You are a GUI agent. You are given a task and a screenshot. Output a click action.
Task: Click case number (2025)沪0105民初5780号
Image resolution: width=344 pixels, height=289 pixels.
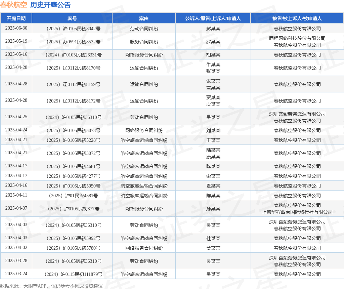pyautogui.click(x=74, y=248)
